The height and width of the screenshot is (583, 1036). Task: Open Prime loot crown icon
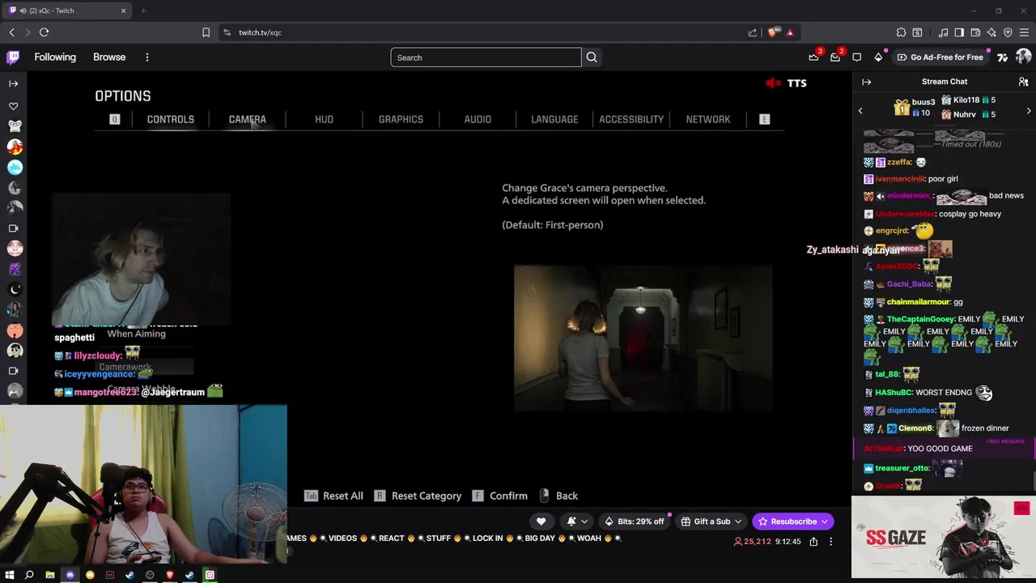[813, 57]
